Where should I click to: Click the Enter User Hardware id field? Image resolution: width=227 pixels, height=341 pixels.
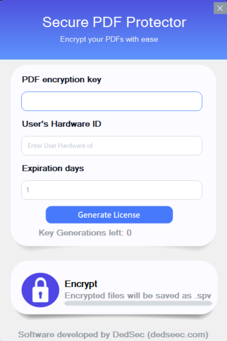(112, 146)
